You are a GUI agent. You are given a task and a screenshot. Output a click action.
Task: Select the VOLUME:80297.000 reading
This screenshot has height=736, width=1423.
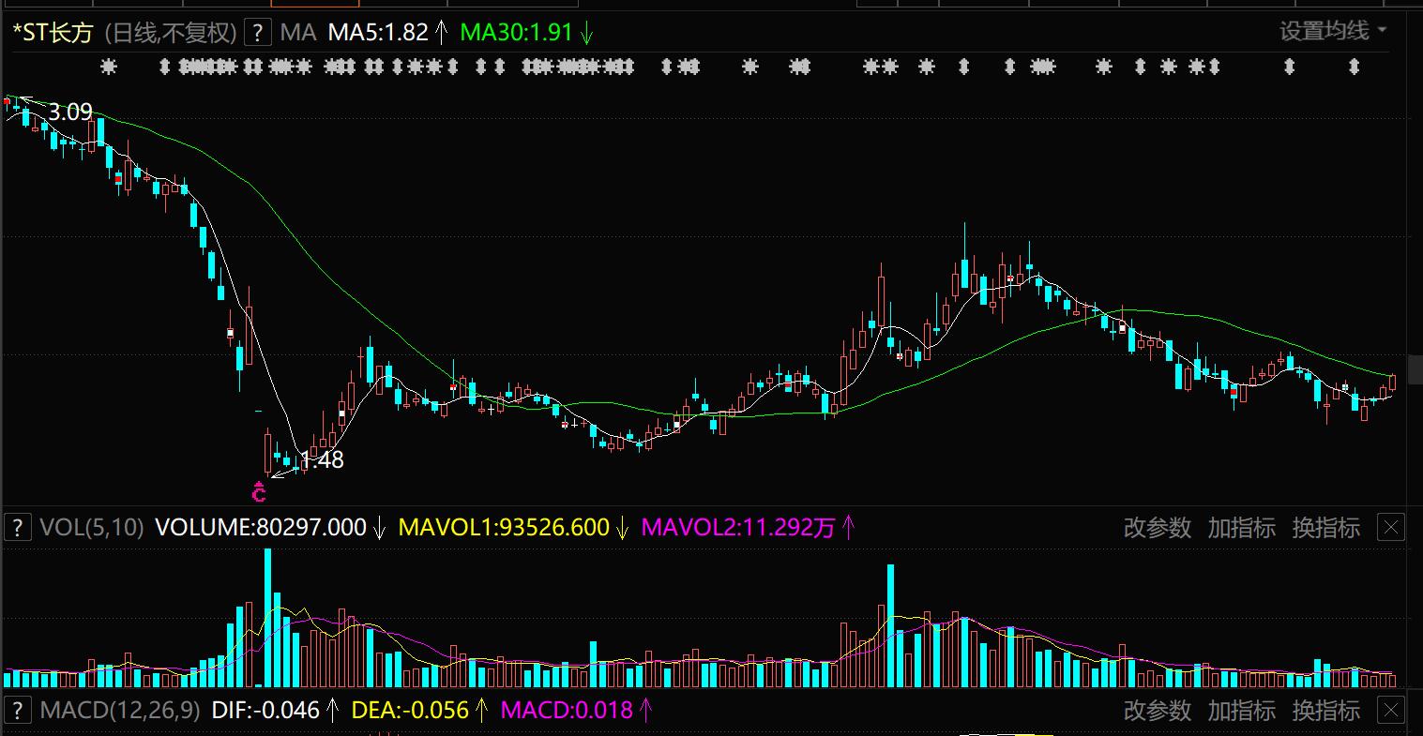[260, 528]
